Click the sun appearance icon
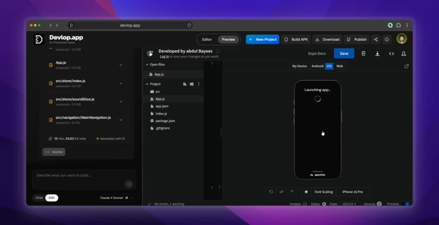This screenshot has height=225, width=439. (x=306, y=192)
